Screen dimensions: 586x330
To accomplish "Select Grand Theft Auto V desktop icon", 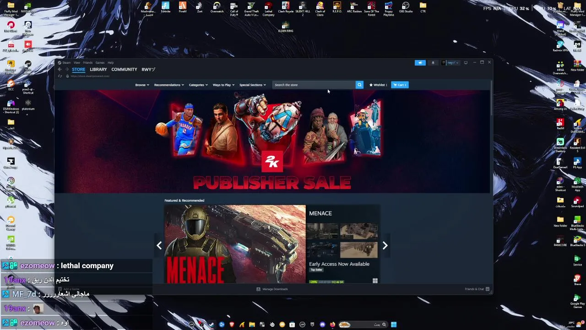I will pyautogui.click(x=251, y=9).
